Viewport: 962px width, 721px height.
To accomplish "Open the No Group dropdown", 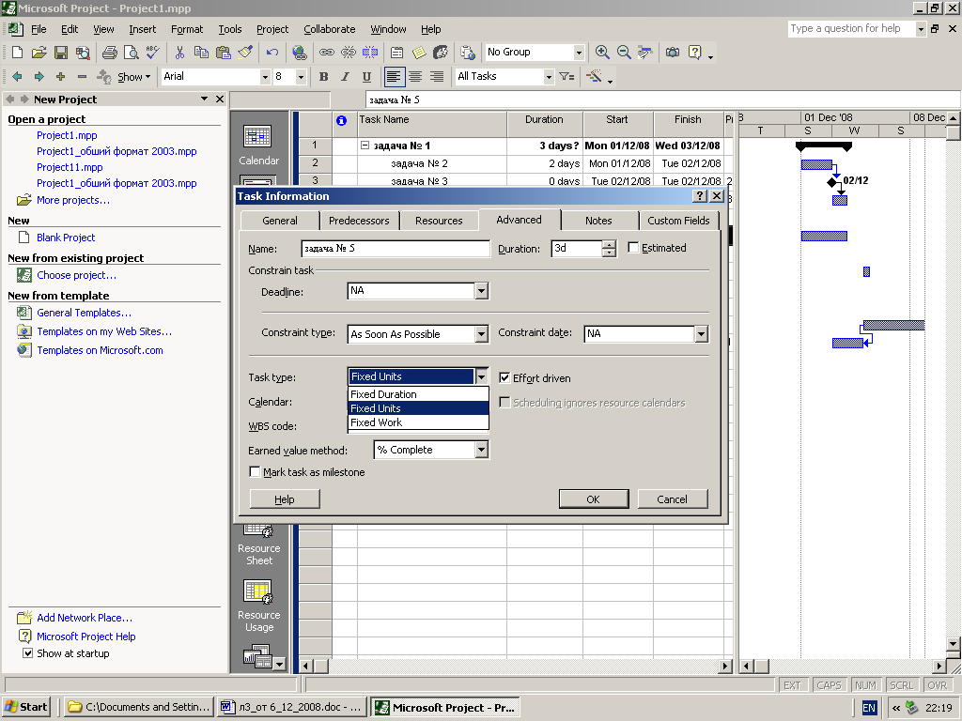I will (x=578, y=53).
